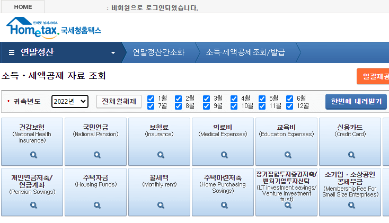Viewport: 389px width, 223px height.
Task: Toggle the 10월 checkbox
Action: pos(234,106)
